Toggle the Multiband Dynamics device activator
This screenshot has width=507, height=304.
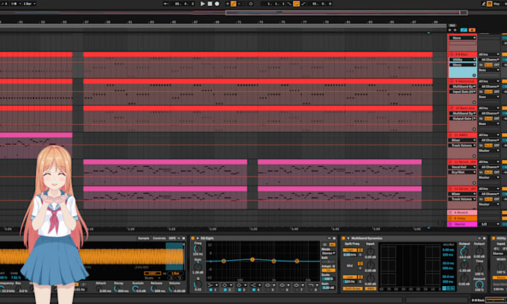pos(344,238)
